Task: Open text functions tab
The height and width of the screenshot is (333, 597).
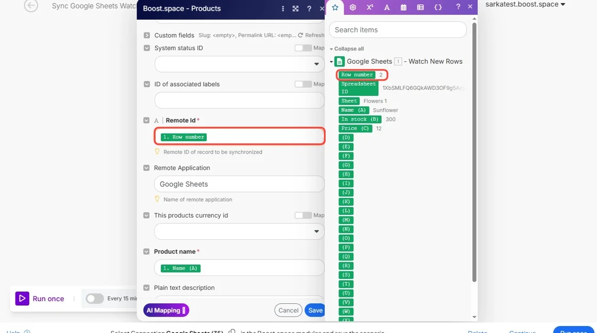Action: (x=387, y=7)
